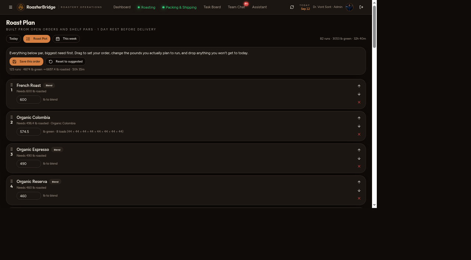The width and height of the screenshot is (471, 260).
Task: Grab the Organic Colombia drag handle
Action: [x=11, y=117]
